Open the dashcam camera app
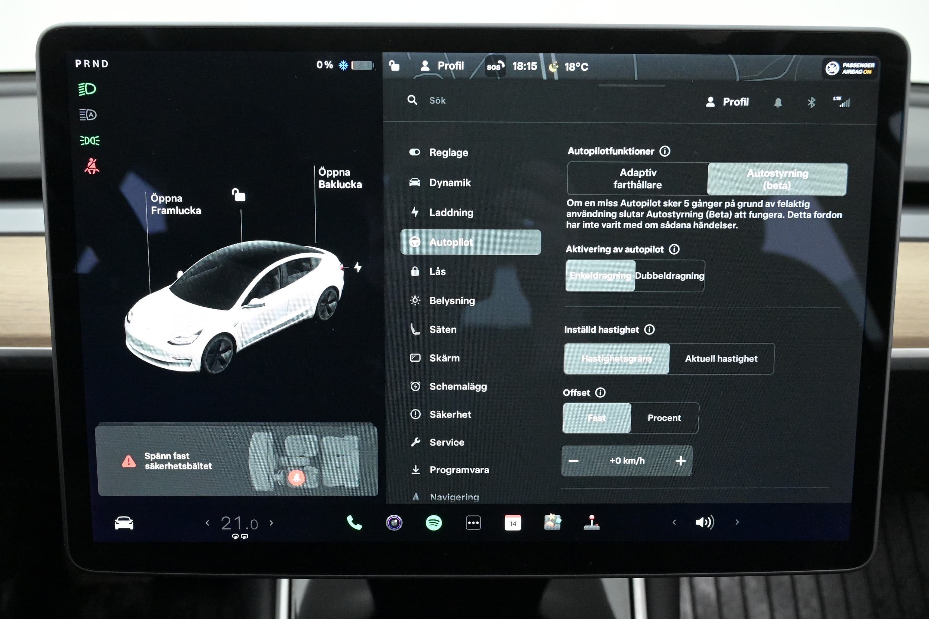Viewport: 929px width, 619px height. tap(394, 523)
